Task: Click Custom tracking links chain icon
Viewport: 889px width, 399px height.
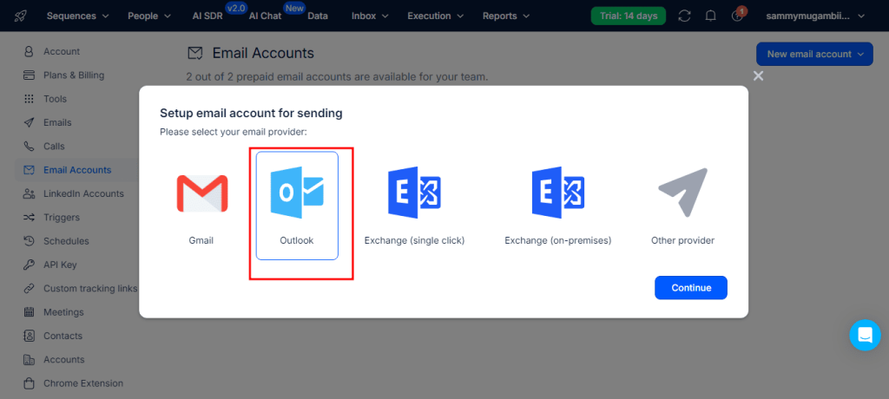Action: coord(29,289)
